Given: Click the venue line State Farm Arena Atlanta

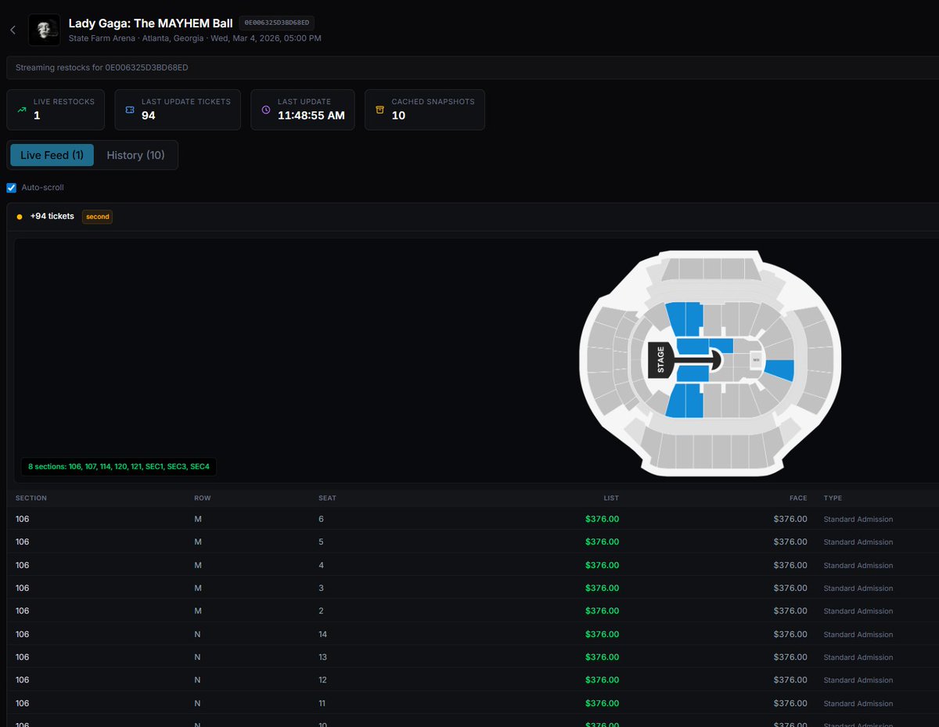Looking at the screenshot, I should click(x=195, y=38).
